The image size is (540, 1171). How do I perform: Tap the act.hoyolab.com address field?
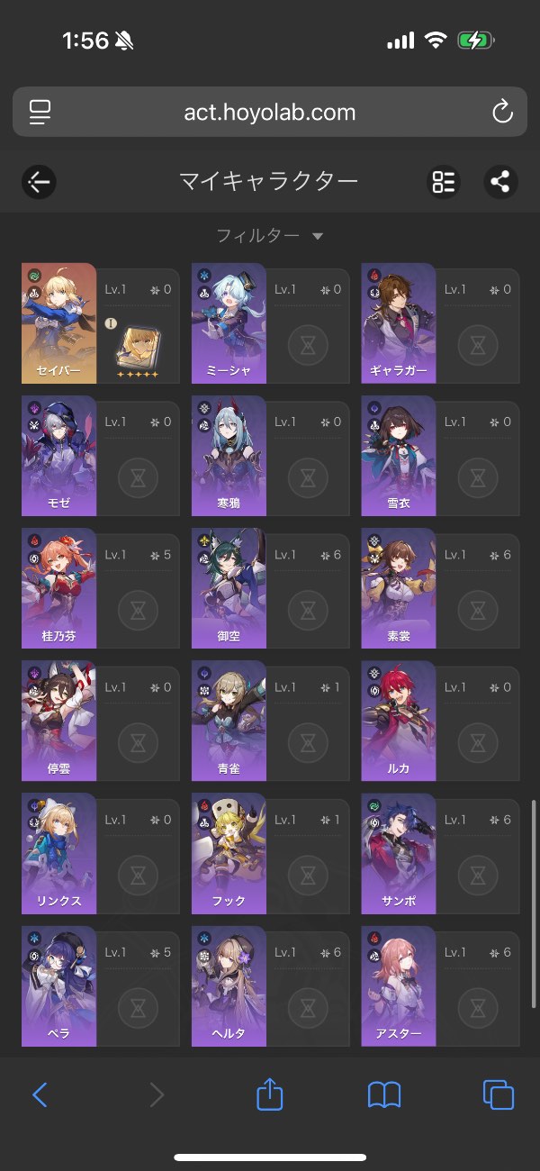pyautogui.click(x=270, y=112)
